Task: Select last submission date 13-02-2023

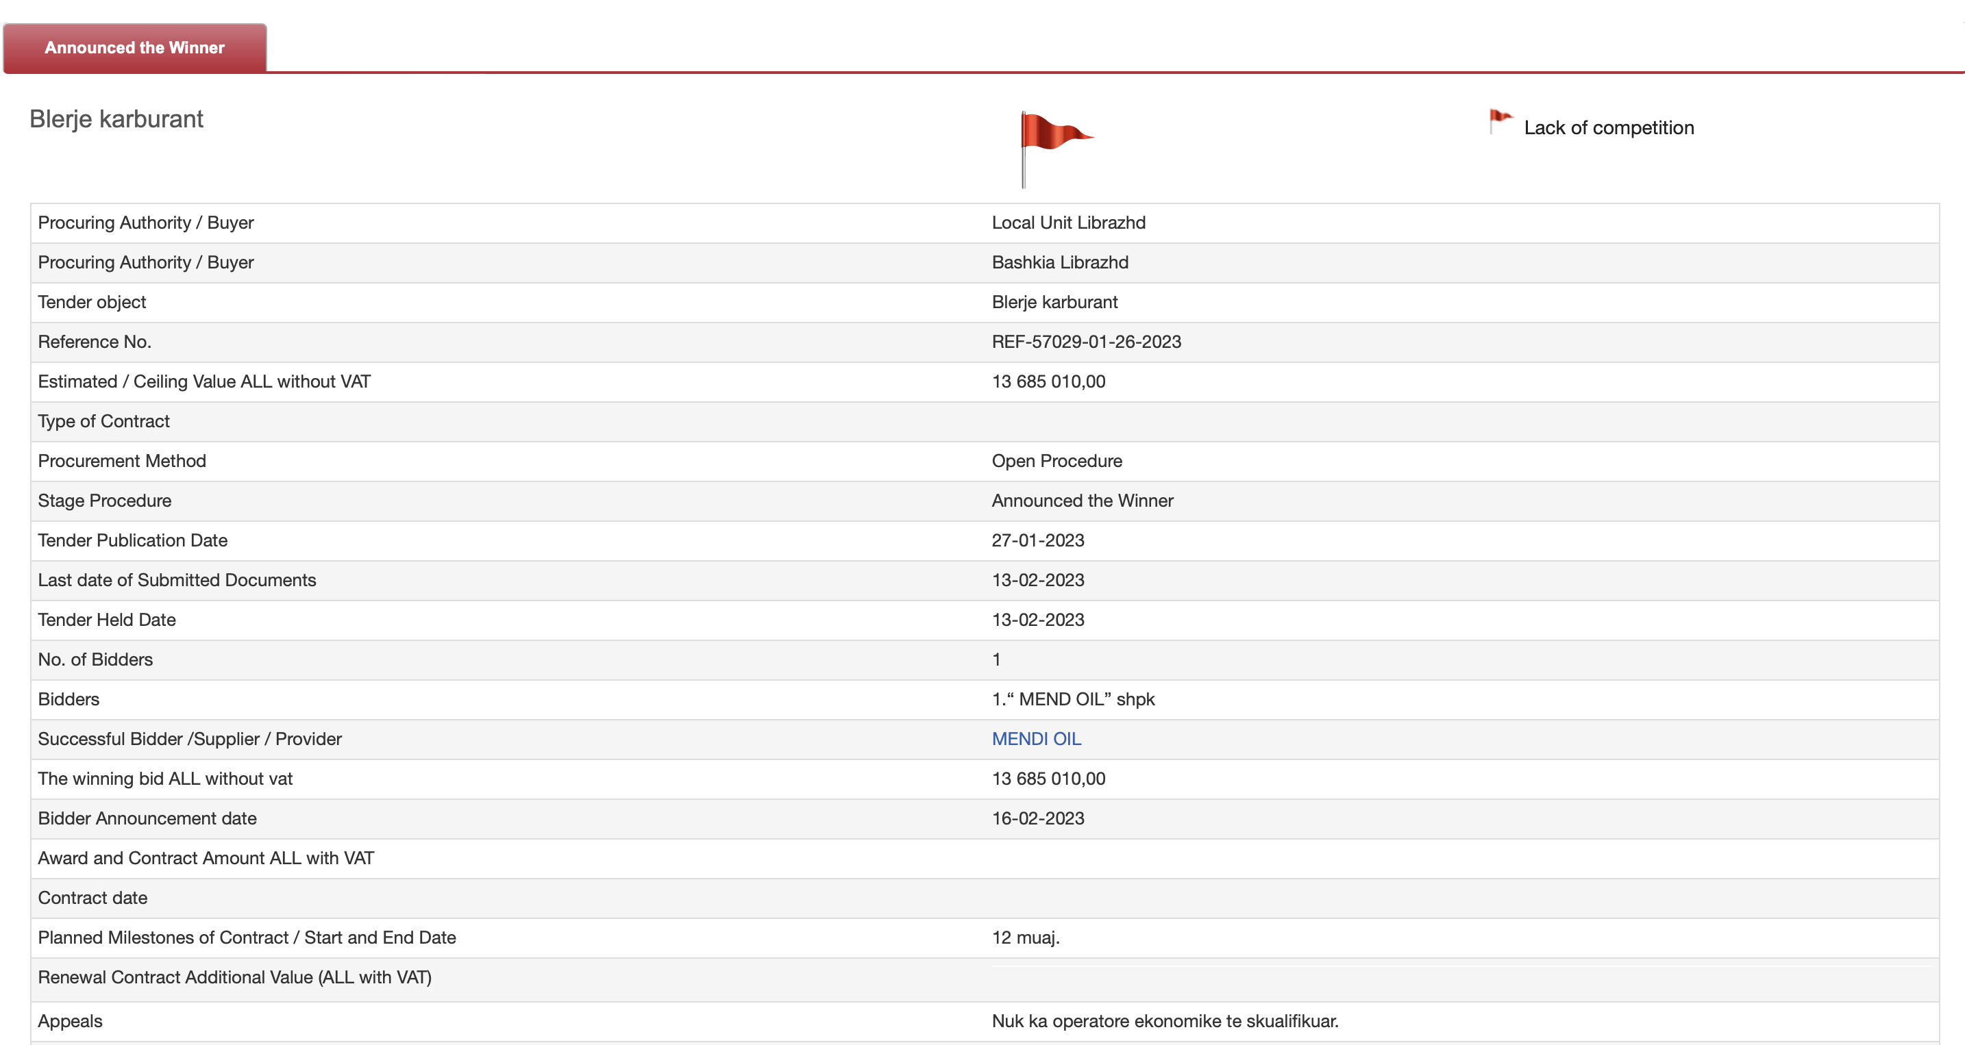Action: (1037, 579)
